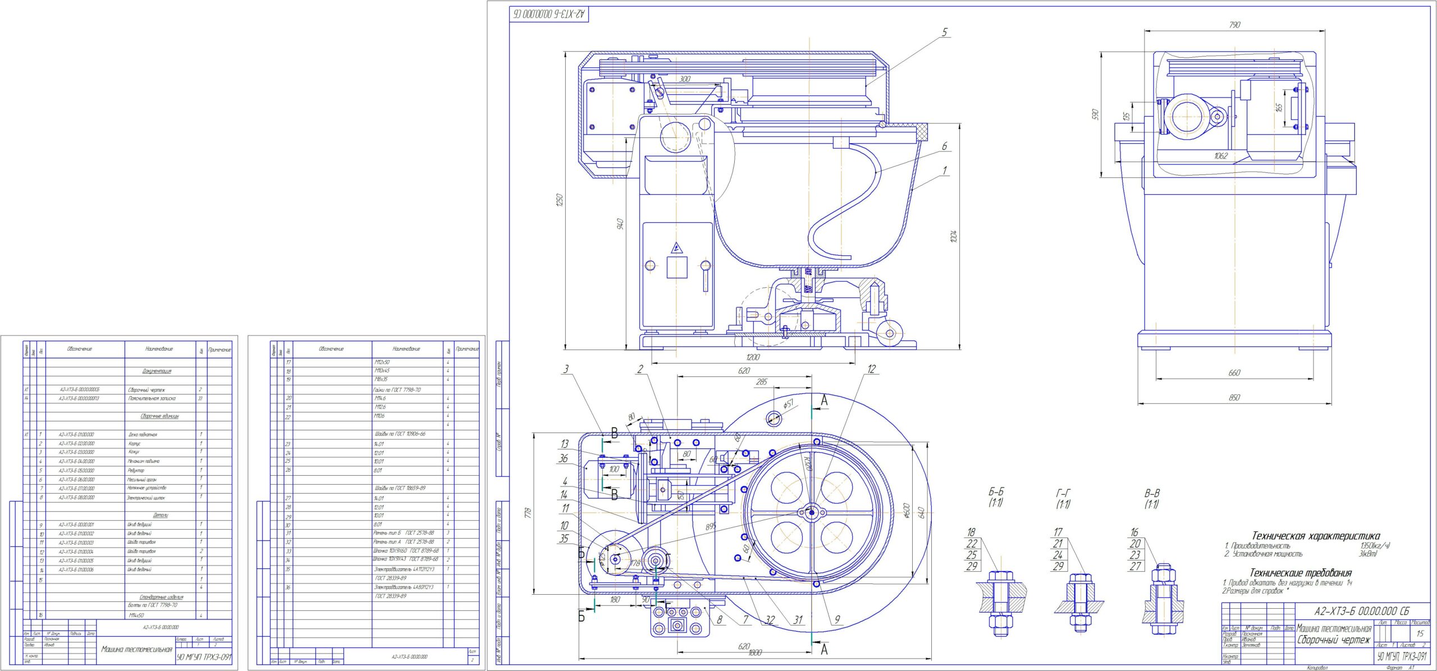Viewport: 1437px width, 671px height.
Task: Click the Механизм подъема row
Action: click(127, 461)
